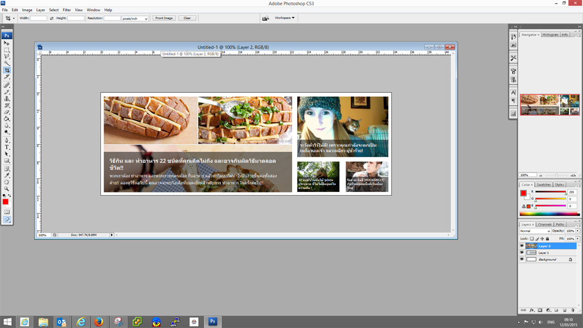Open the layer style fx menu
The image size is (583, 328).
[532, 310]
